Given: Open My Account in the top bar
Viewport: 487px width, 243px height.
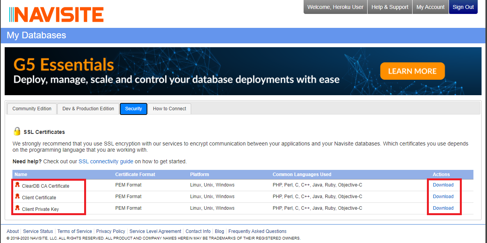Looking at the screenshot, I should pyautogui.click(x=430, y=7).
